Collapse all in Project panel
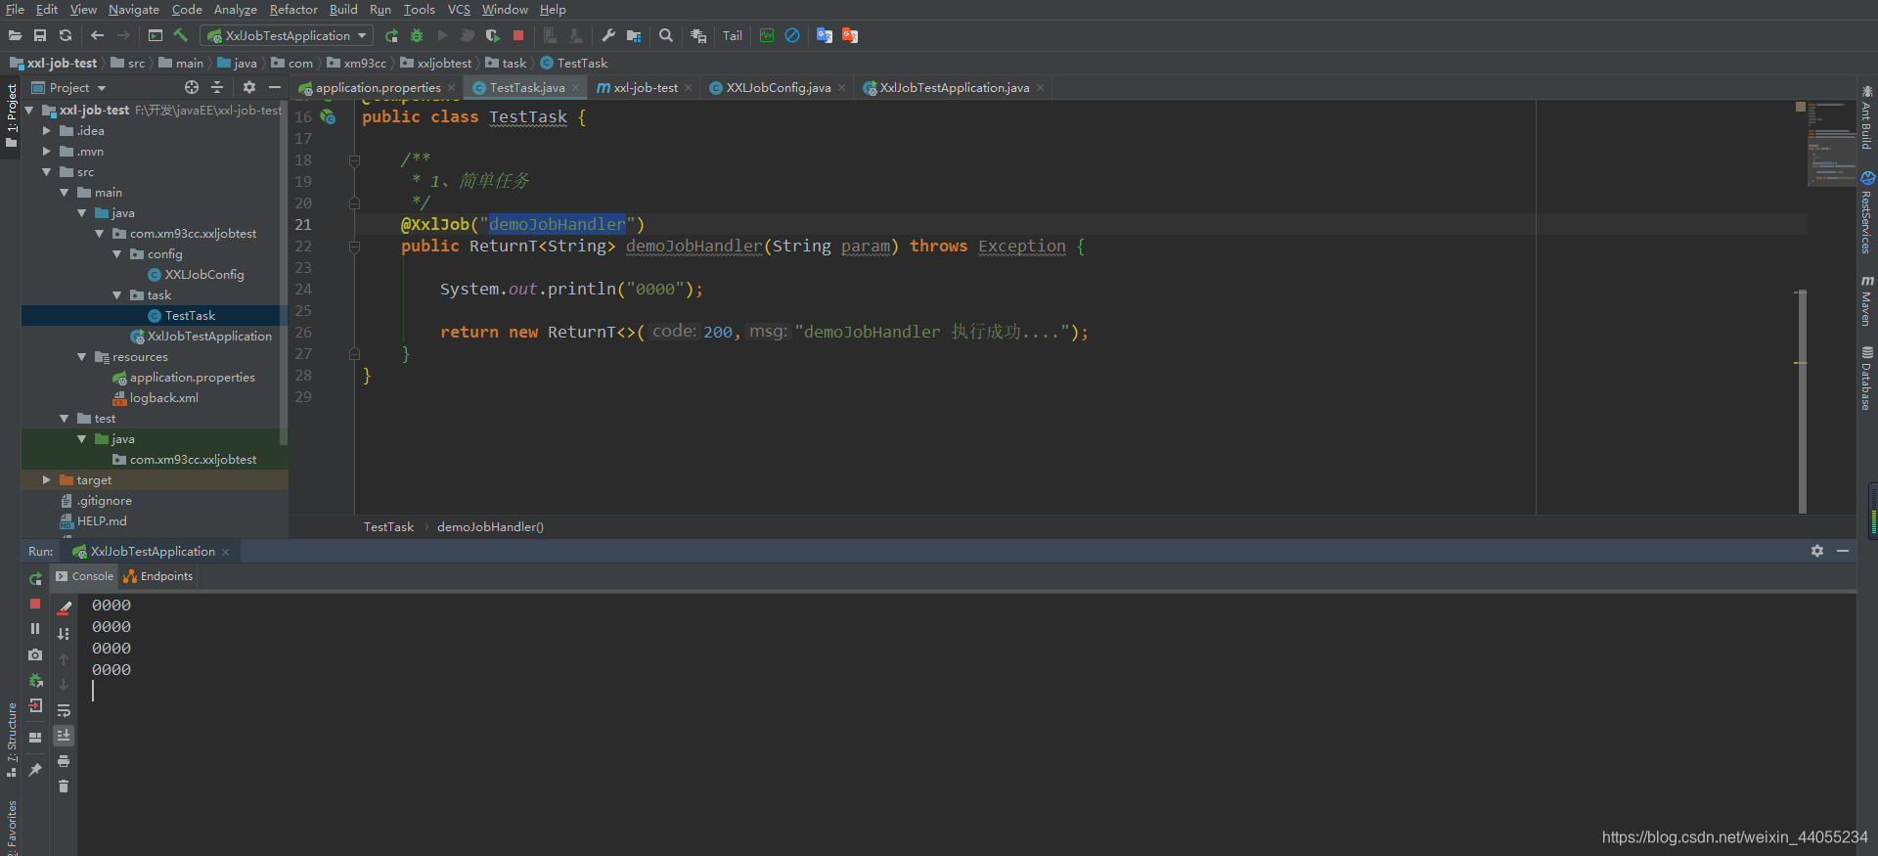The height and width of the screenshot is (856, 1878). click(217, 87)
